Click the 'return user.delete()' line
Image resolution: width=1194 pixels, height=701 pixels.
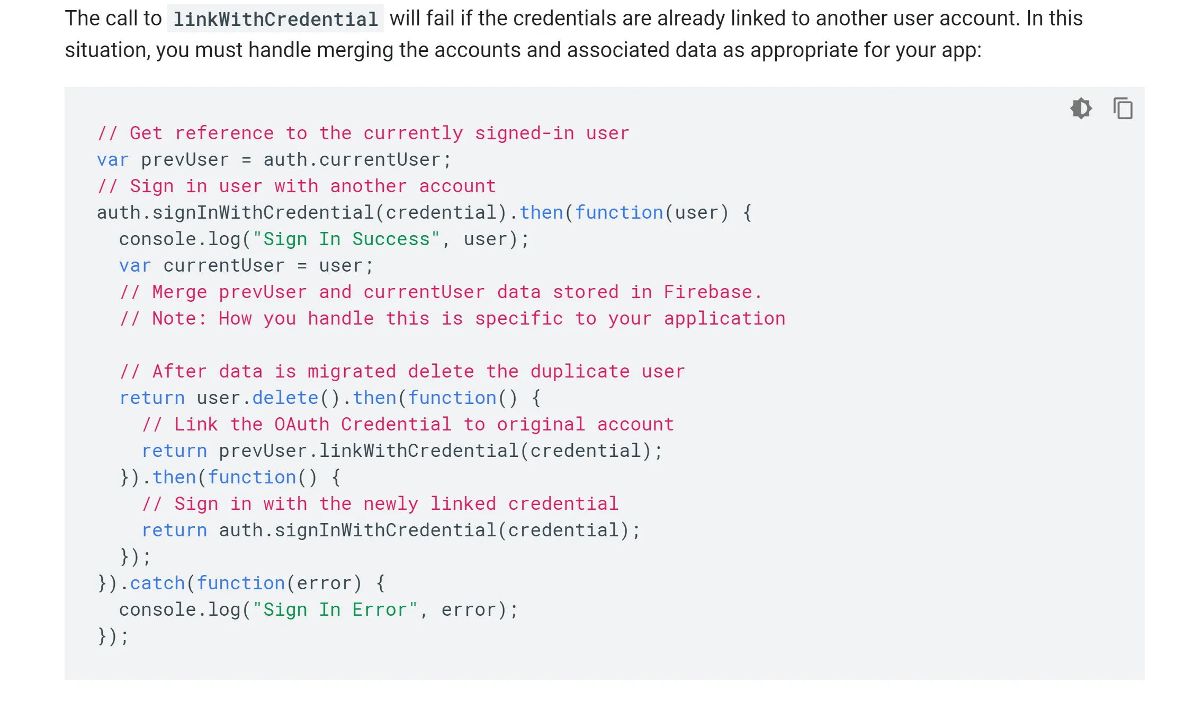pyautogui.click(x=330, y=398)
